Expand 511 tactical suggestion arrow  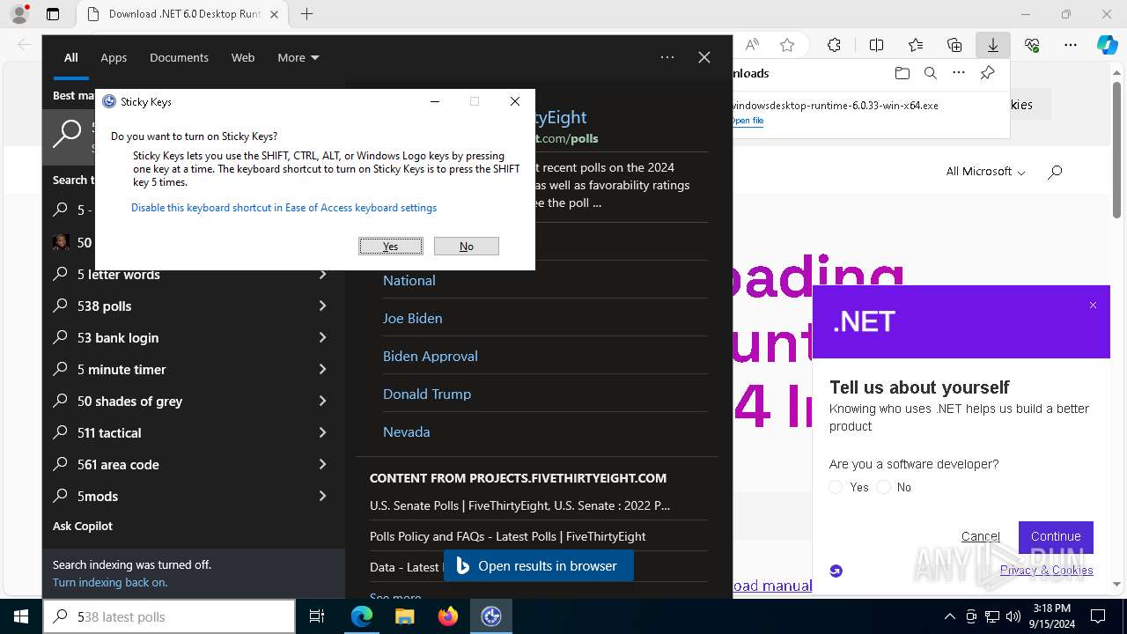(323, 432)
